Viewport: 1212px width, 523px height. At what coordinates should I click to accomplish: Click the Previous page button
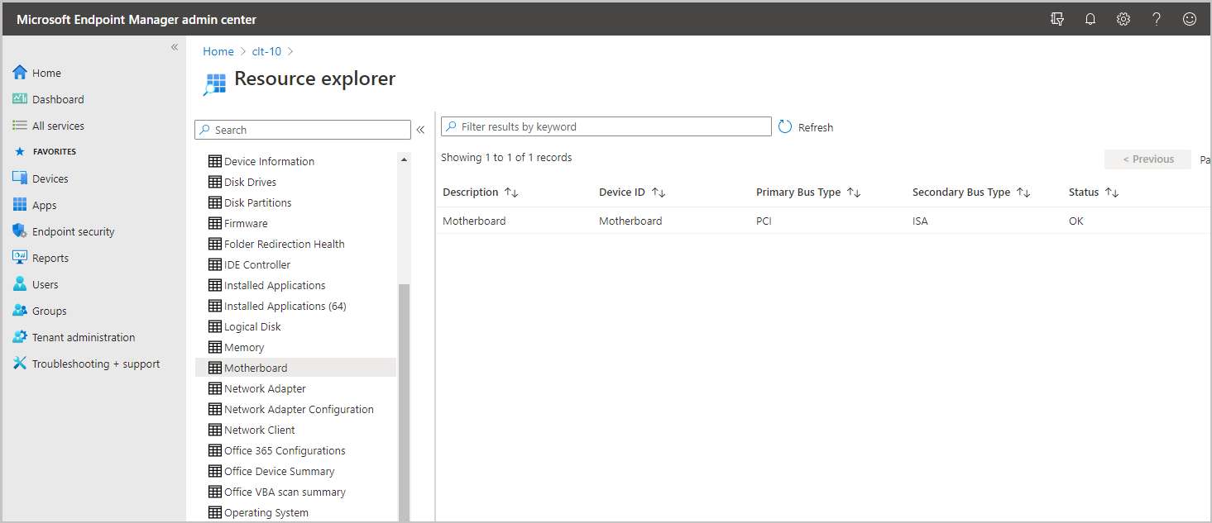point(1147,159)
